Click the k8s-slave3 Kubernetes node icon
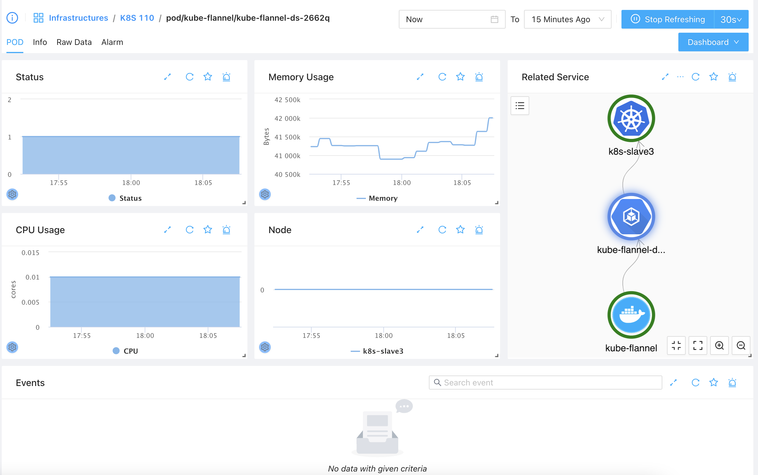This screenshot has height=475, width=758. [x=631, y=119]
